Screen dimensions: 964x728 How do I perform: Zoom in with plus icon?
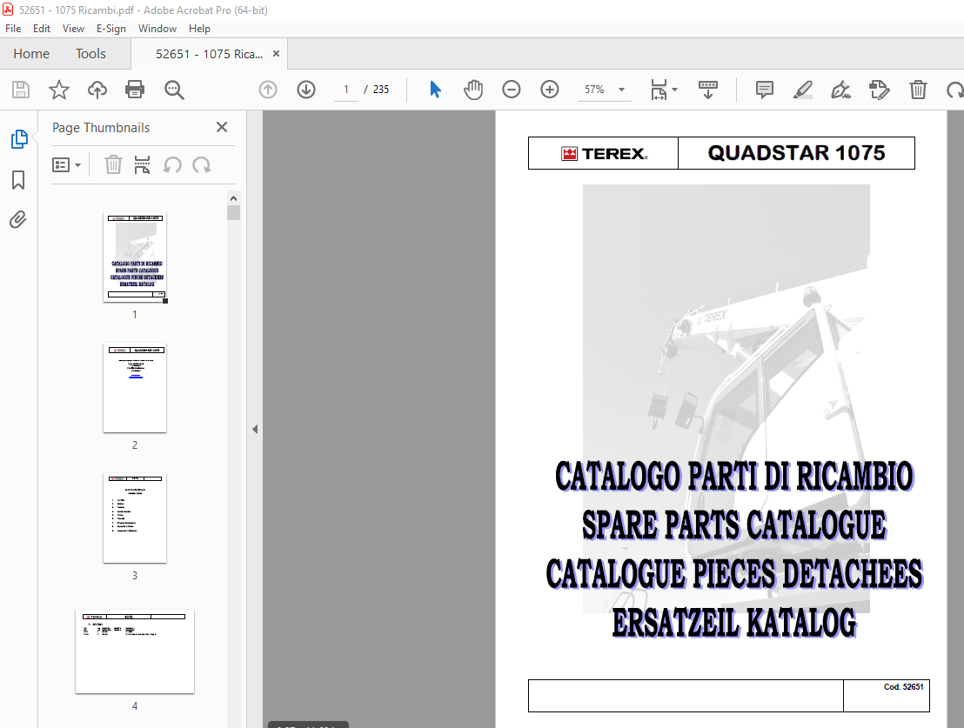tap(550, 90)
